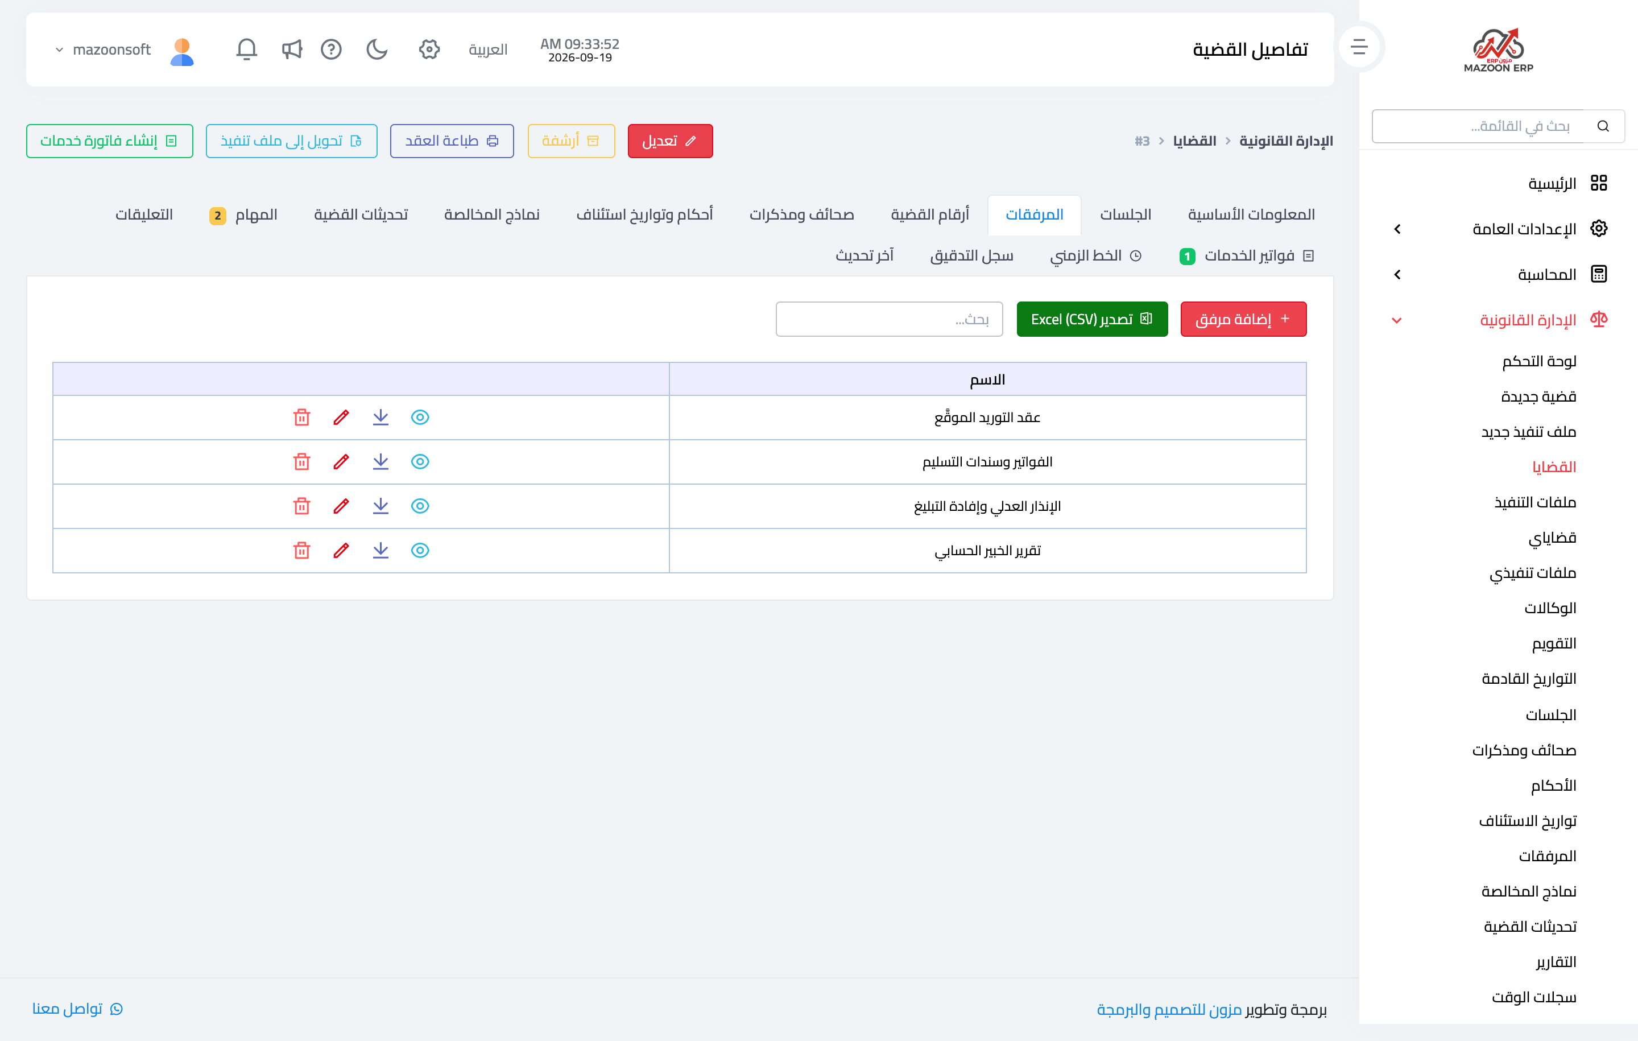Click the إضافة مرفق button

tap(1243, 319)
